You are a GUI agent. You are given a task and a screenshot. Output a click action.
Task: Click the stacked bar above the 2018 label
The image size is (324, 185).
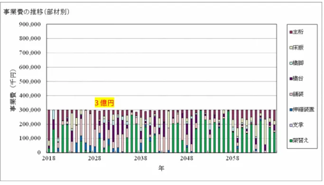pos(49,131)
